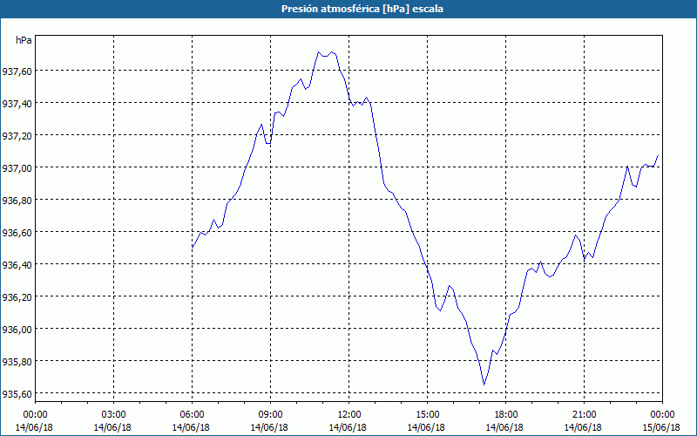Click the pressure curve's lowest point after 17:00
The height and width of the screenshot is (436, 697).
484,385
